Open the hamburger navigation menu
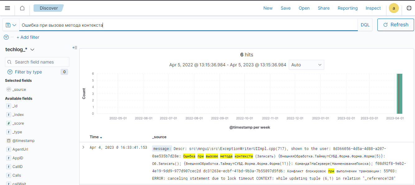 click(x=7, y=8)
